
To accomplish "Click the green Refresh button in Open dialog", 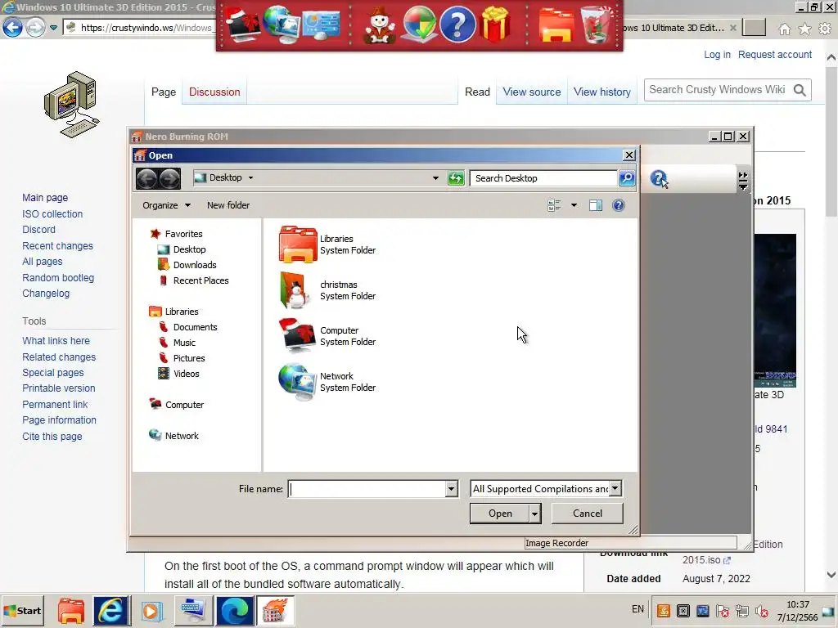I will tap(456, 178).
